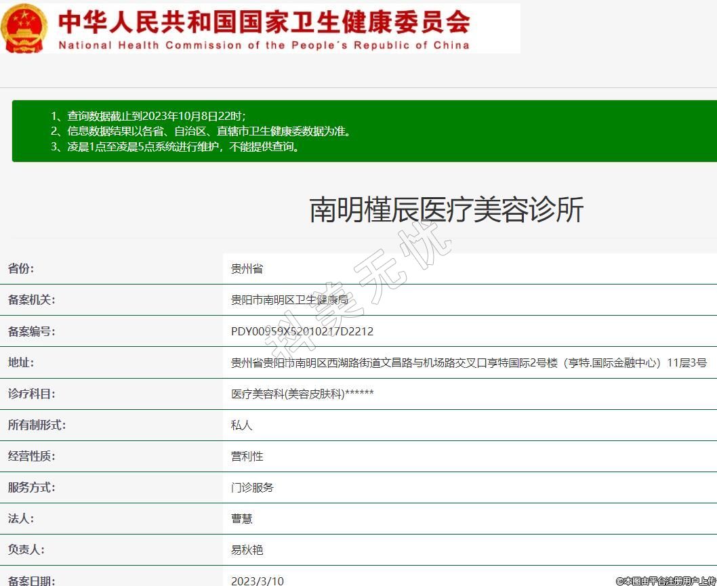The width and height of the screenshot is (717, 586).
Task: Click the 门诊服务 service mode value
Action: 252,487
